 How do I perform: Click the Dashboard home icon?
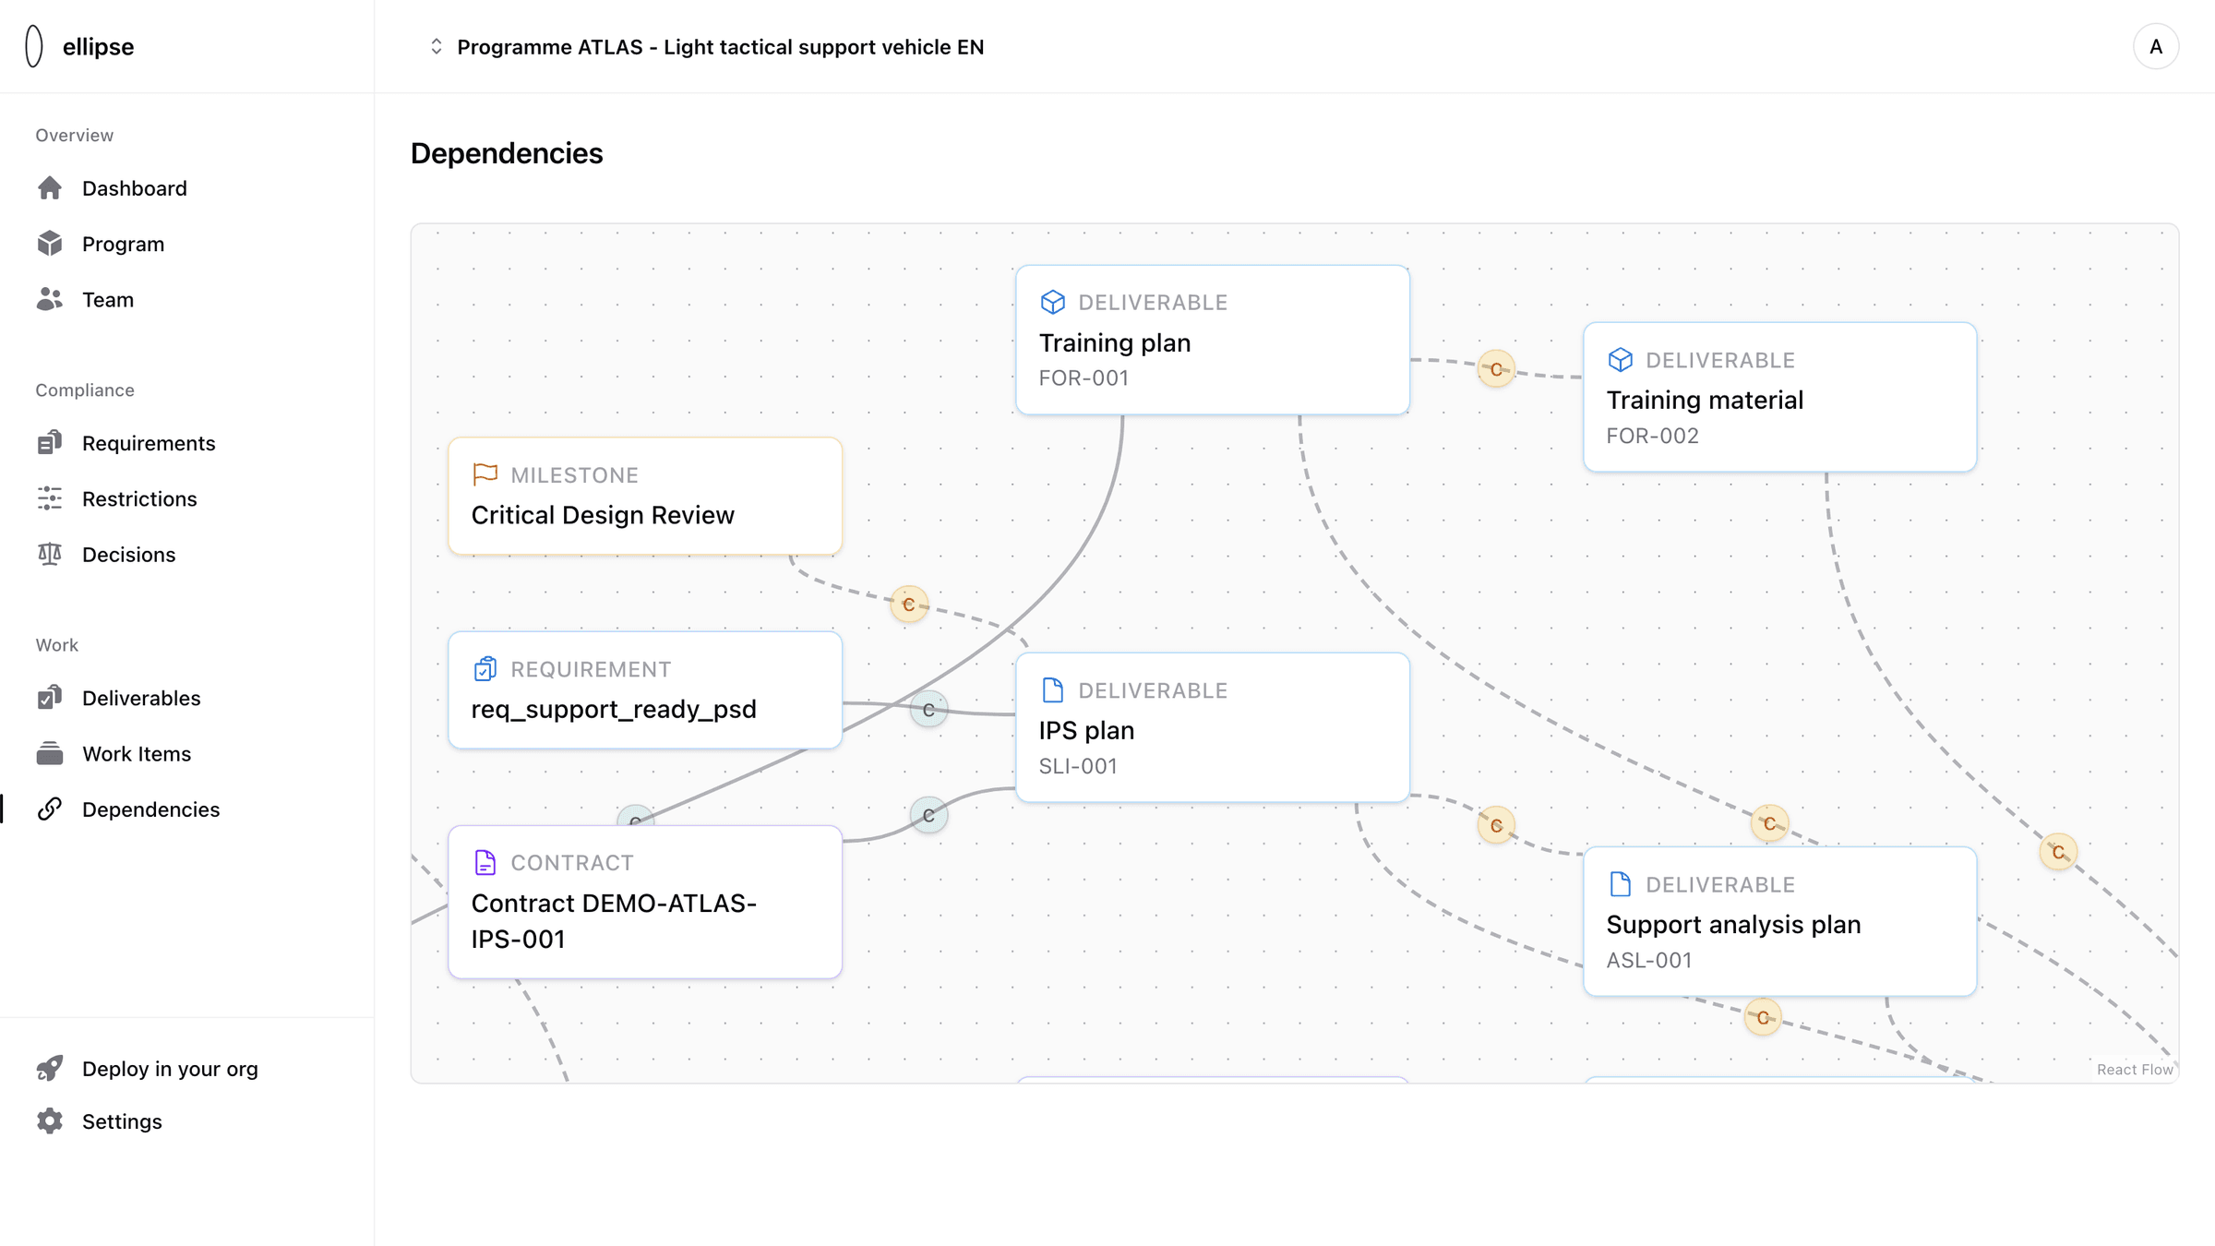[50, 188]
